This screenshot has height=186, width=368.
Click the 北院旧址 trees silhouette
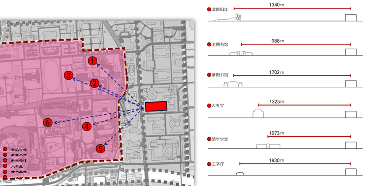pyautogui.click(x=238, y=18)
